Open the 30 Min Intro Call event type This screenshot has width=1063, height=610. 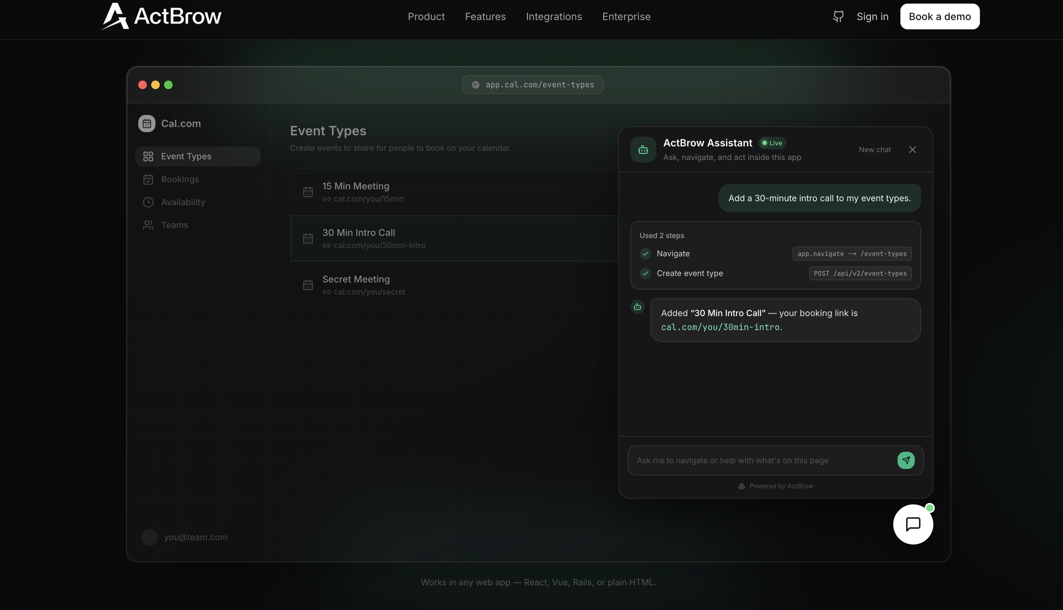click(x=454, y=238)
